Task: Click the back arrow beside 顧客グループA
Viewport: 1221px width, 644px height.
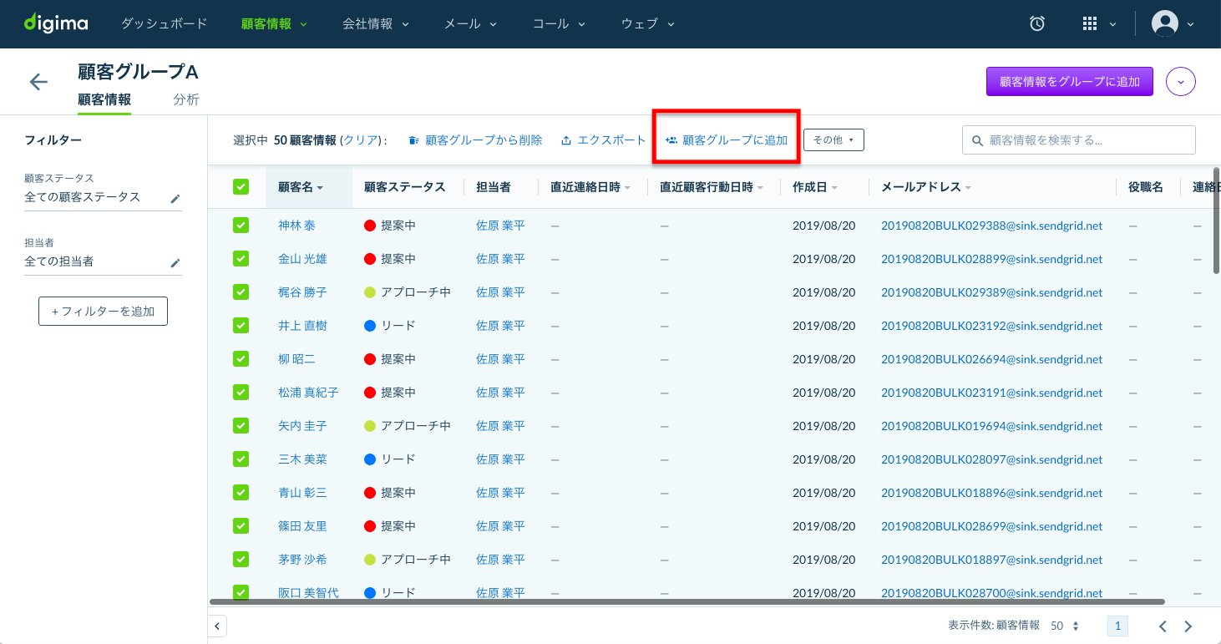Action: [38, 81]
